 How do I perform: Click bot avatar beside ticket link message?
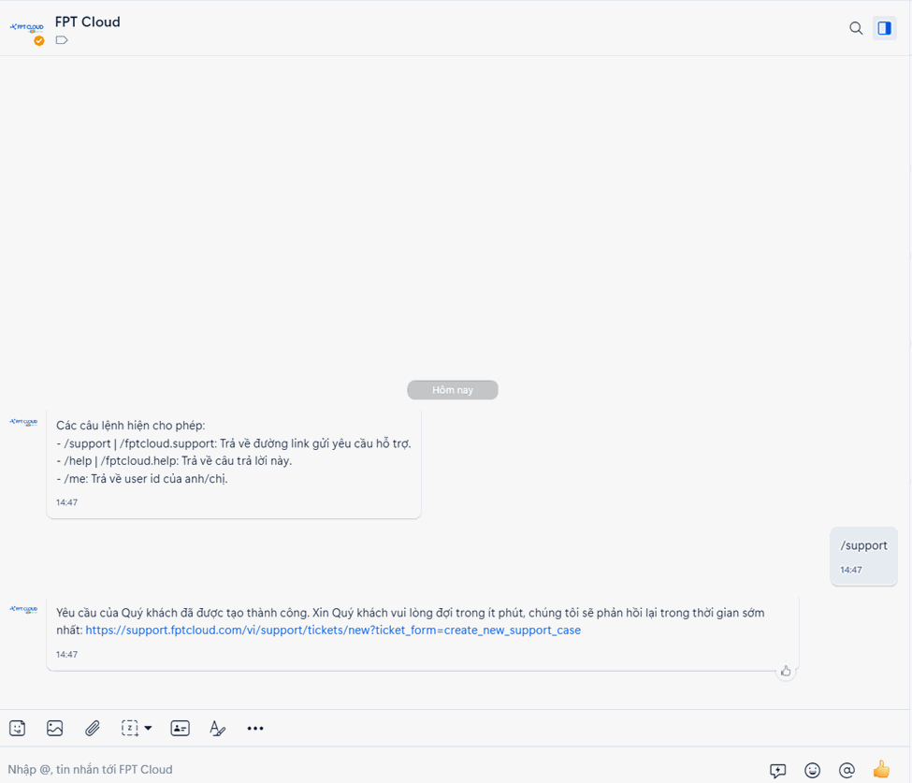point(23,610)
